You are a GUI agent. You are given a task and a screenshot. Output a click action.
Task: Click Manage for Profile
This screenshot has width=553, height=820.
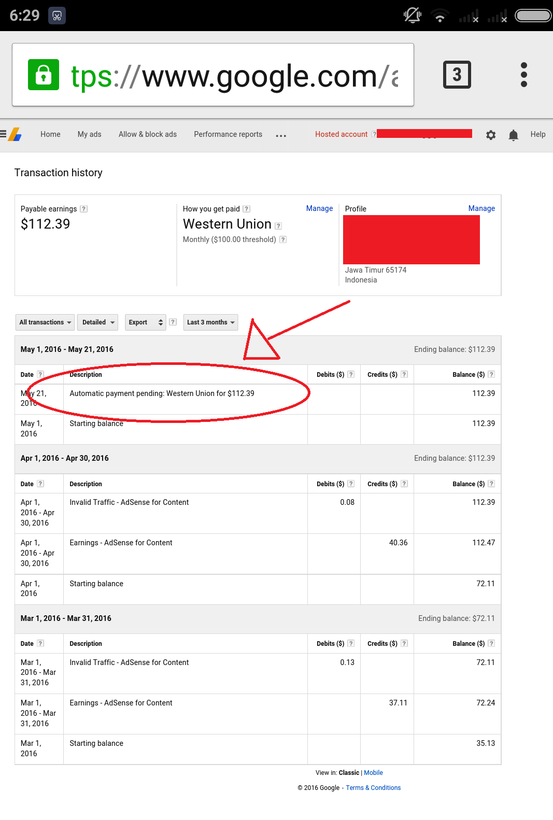point(481,208)
